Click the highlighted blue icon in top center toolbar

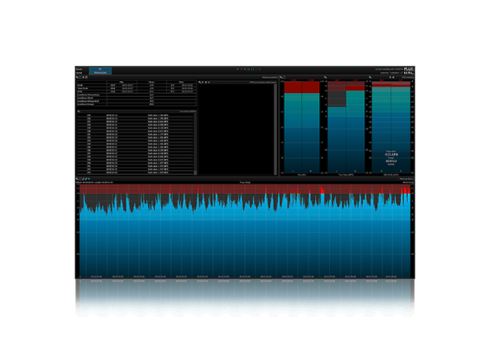pyautogui.click(x=252, y=69)
